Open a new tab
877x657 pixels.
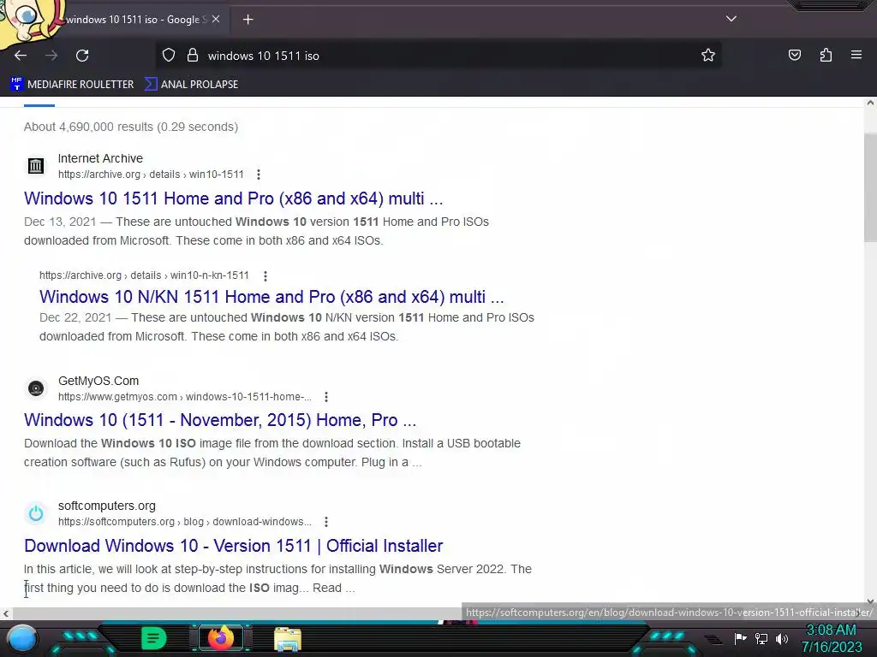(248, 20)
